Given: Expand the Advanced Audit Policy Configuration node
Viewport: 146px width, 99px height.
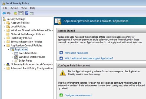Looking at the screenshot, I should tap(4, 69).
